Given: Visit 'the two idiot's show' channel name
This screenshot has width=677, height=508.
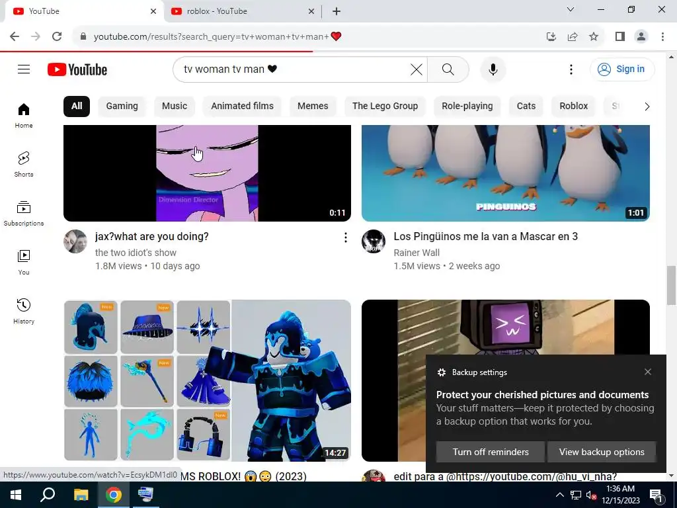Looking at the screenshot, I should click(x=136, y=253).
